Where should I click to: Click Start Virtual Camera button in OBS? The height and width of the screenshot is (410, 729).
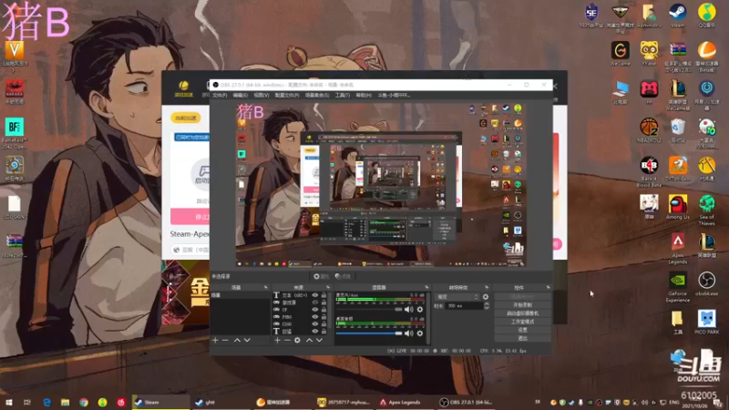click(x=522, y=313)
